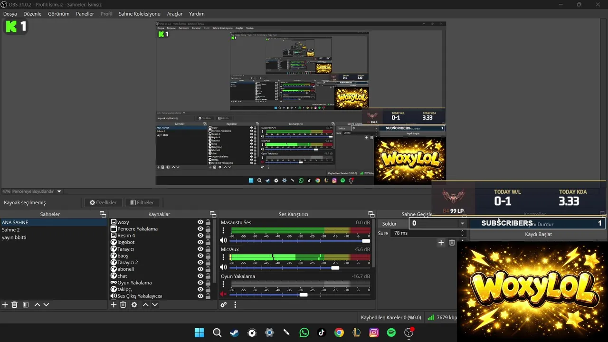Open scene filters icon in Sahneler toolbar
Screen dimensions: 608x342
coord(26,304)
